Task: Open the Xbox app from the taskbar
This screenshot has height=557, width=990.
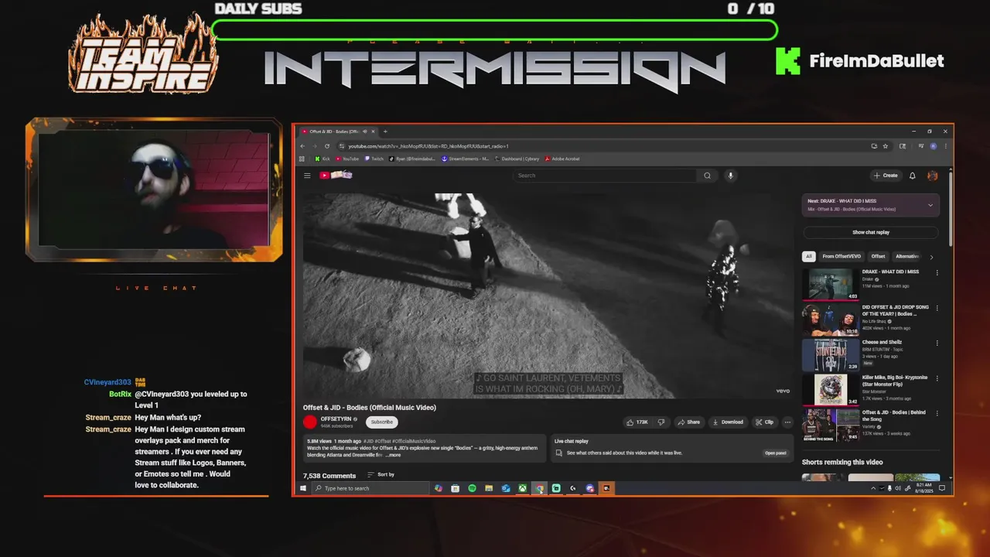Action: [x=523, y=488]
